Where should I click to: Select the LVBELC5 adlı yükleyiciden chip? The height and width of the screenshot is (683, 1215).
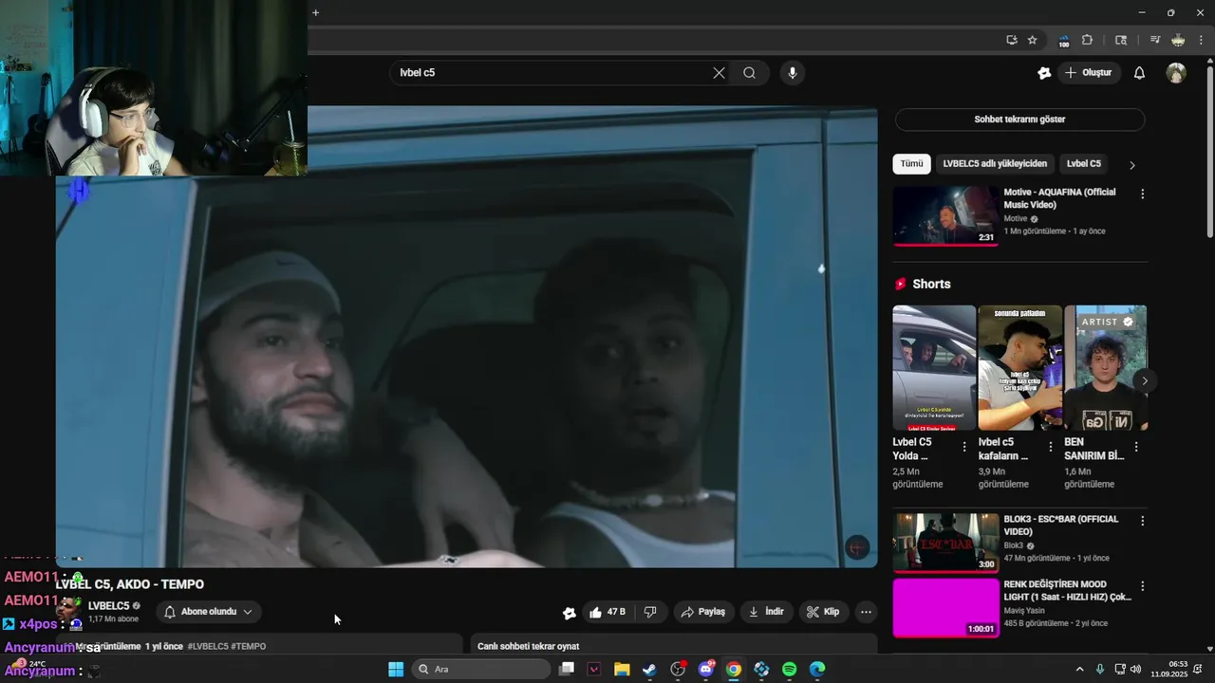tap(995, 164)
